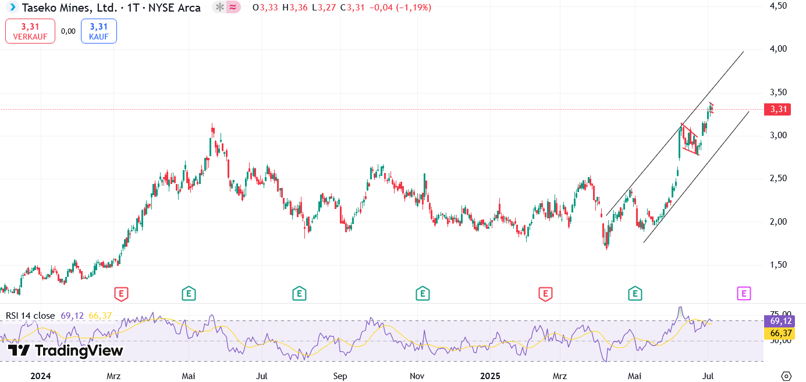The height and width of the screenshot is (382, 806).
Task: Click the 4,50 price scale label
Action: [x=778, y=6]
